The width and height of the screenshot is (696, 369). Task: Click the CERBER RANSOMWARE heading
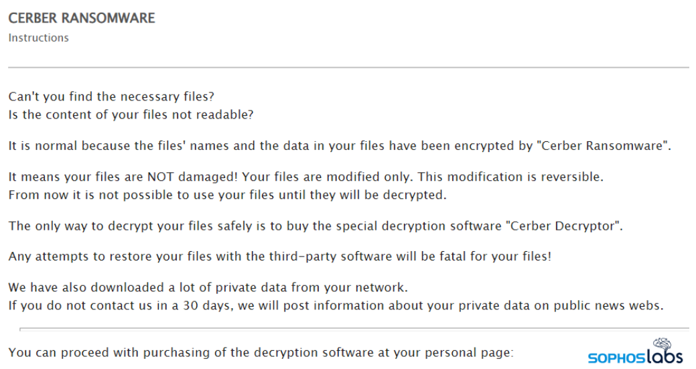click(81, 18)
